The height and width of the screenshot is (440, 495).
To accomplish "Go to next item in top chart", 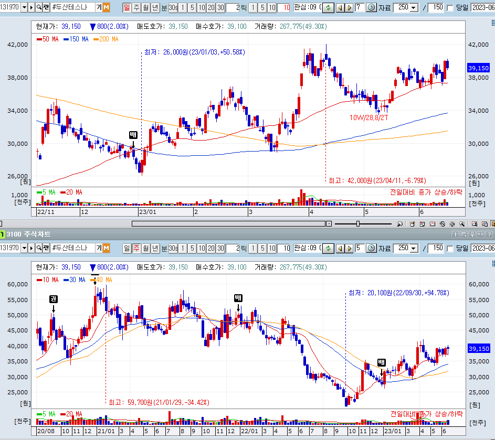I will tap(349, 7).
